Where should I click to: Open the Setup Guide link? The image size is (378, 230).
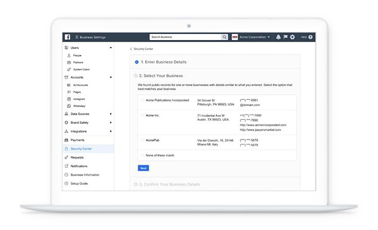click(x=79, y=183)
